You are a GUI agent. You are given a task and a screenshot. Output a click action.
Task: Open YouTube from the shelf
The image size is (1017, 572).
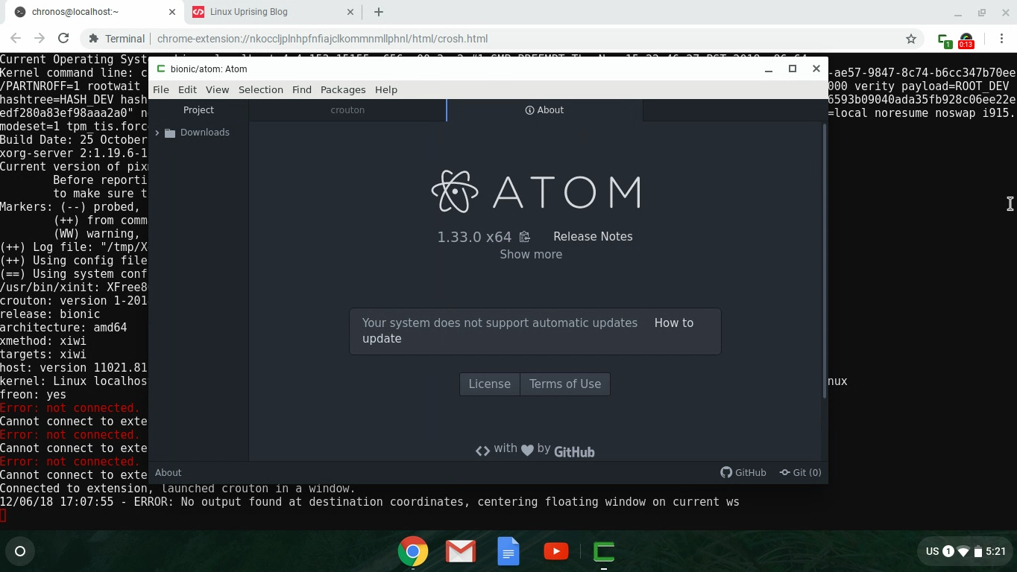click(555, 551)
